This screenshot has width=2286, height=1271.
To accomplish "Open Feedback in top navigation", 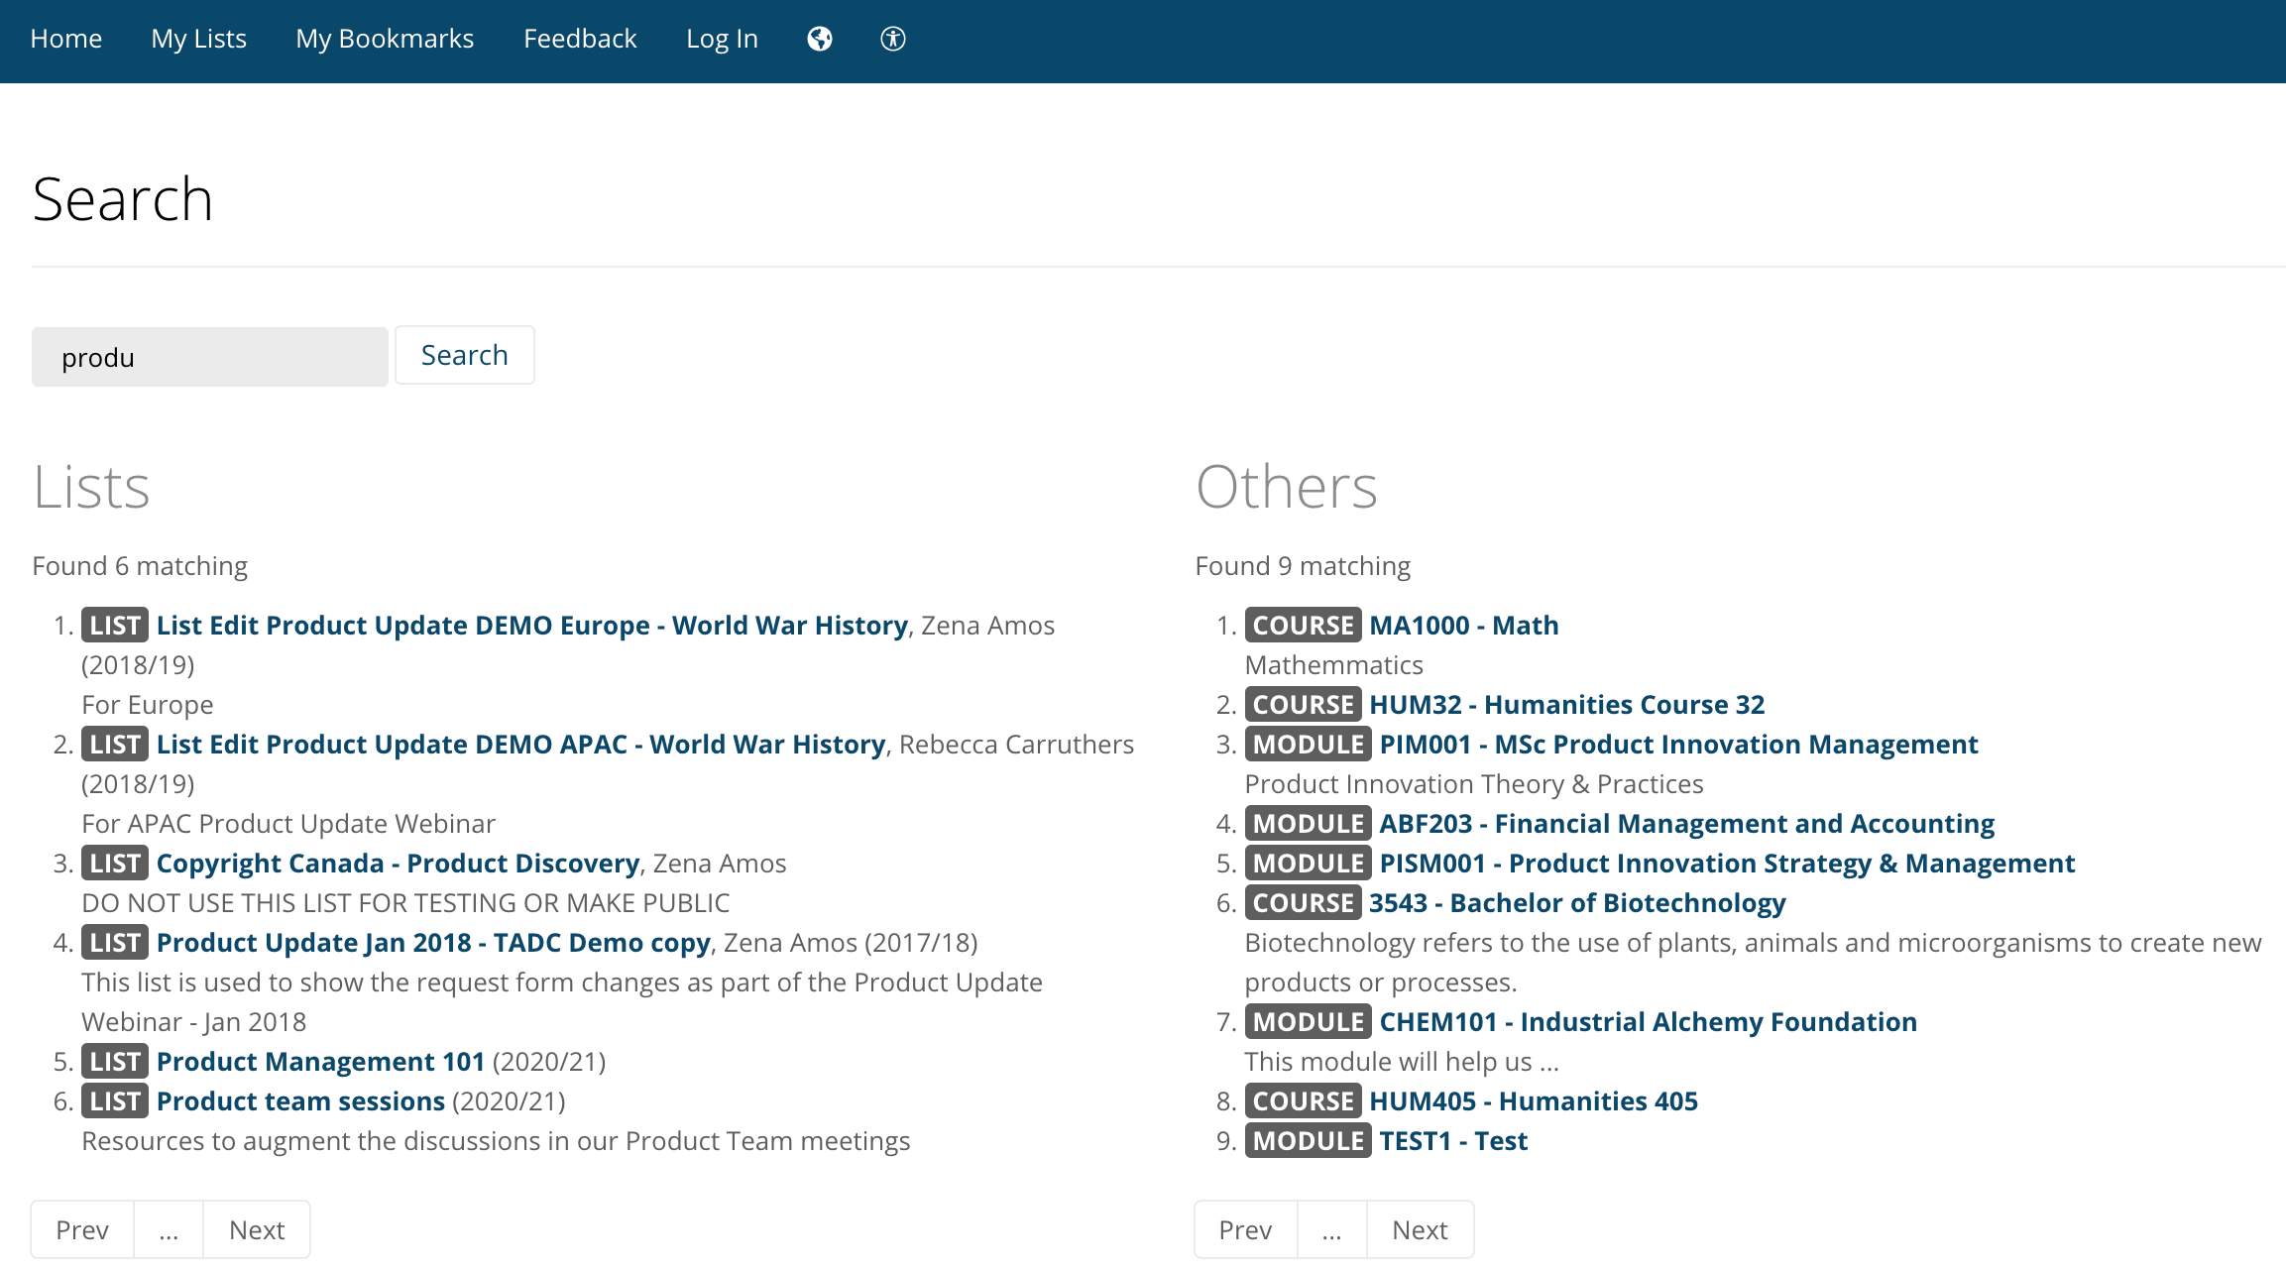I will [580, 39].
